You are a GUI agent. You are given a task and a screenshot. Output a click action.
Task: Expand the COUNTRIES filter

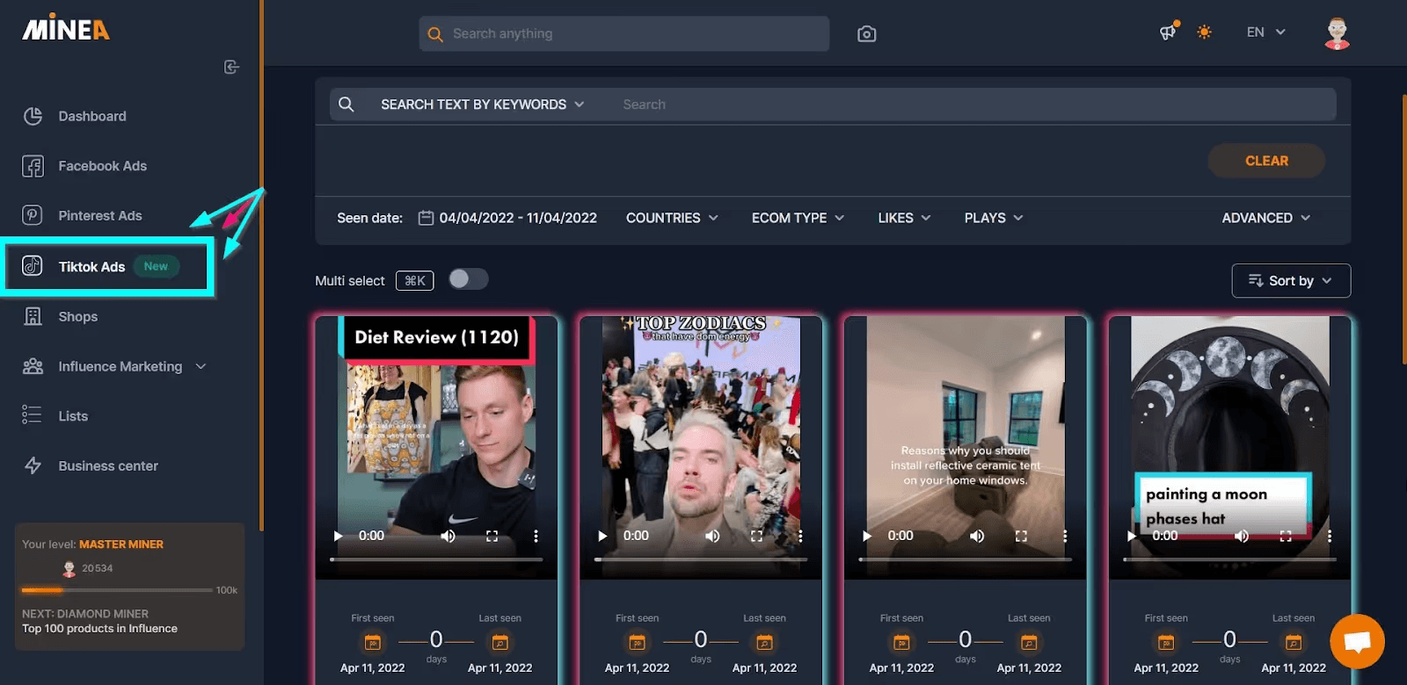tap(672, 218)
